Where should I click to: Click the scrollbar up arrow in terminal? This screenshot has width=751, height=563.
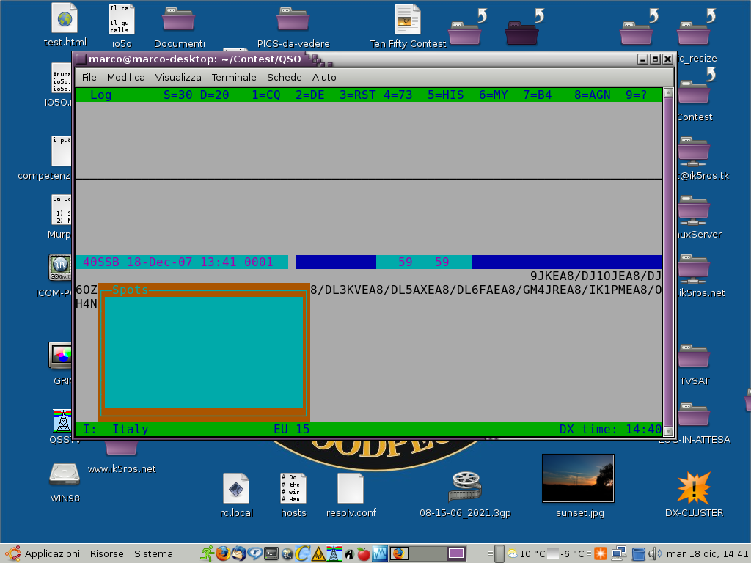[x=669, y=93]
